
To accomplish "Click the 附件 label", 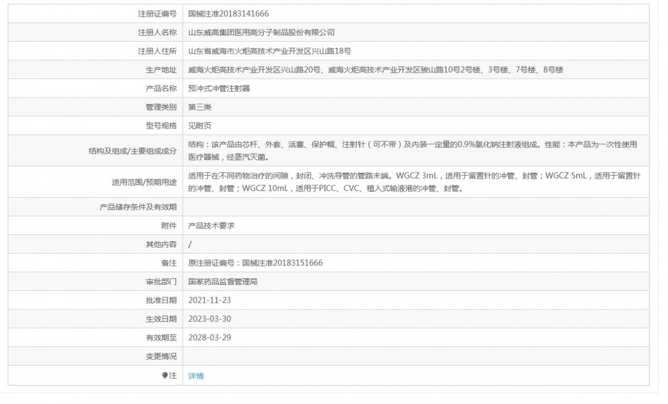I will (x=169, y=226).
